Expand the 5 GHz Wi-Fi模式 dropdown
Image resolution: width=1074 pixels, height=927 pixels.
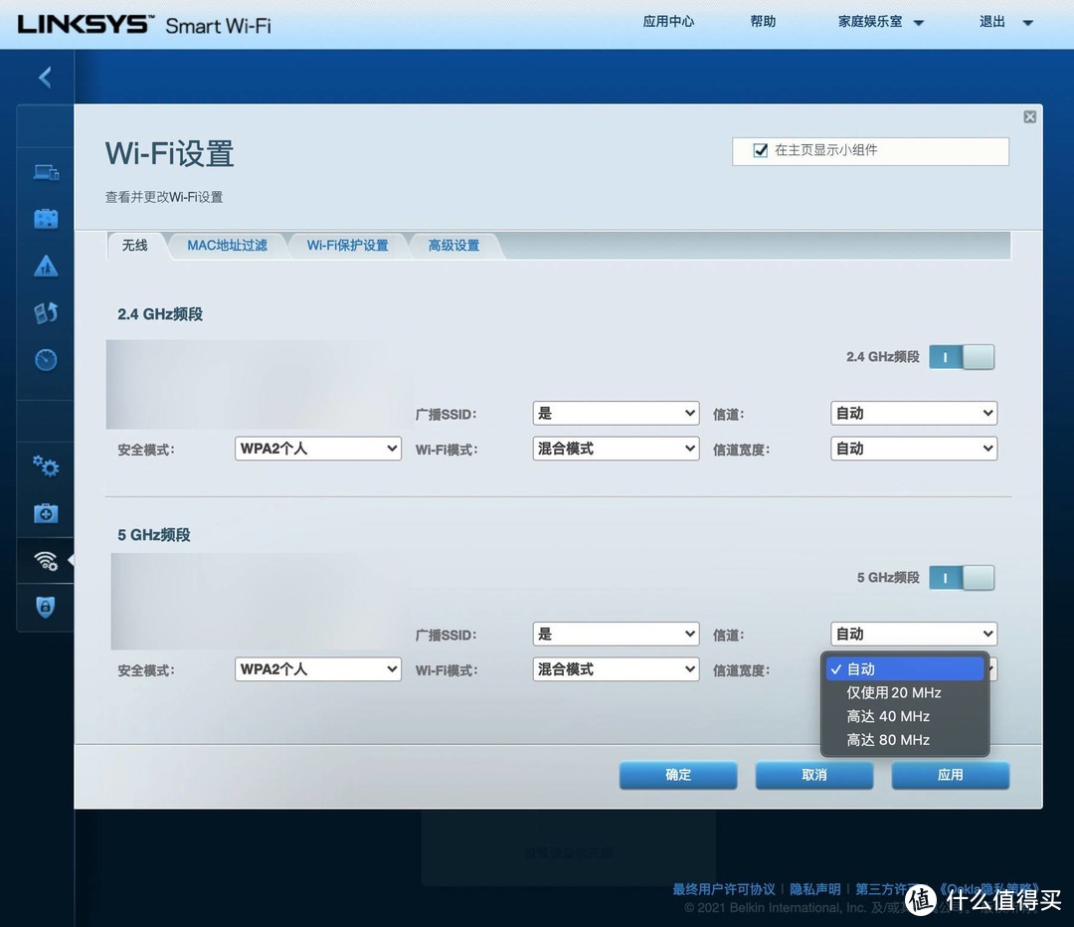[615, 668]
